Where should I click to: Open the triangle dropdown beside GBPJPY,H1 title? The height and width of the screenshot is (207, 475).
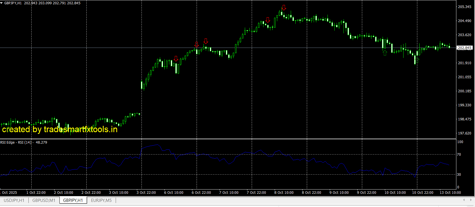pos(2,3)
